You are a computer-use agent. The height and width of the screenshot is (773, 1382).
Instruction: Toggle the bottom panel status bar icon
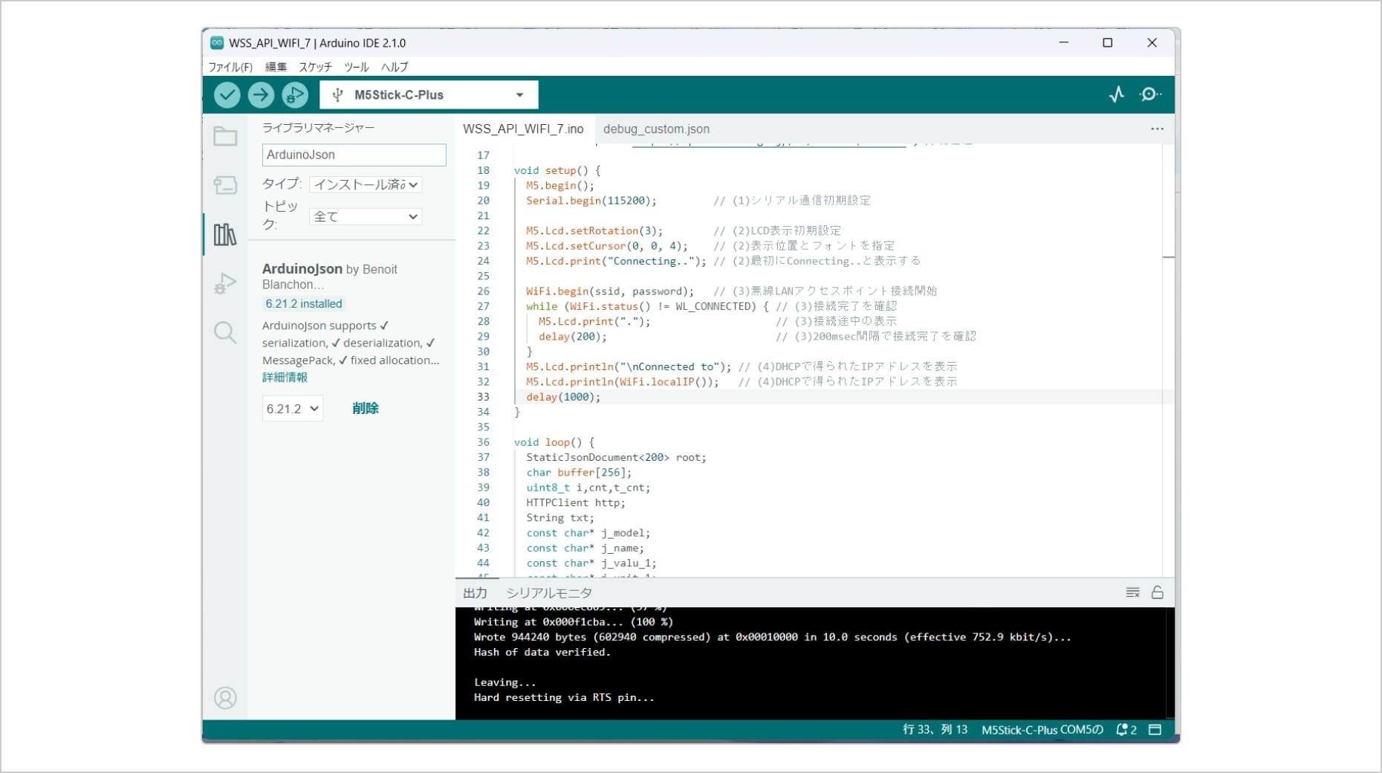1155,730
